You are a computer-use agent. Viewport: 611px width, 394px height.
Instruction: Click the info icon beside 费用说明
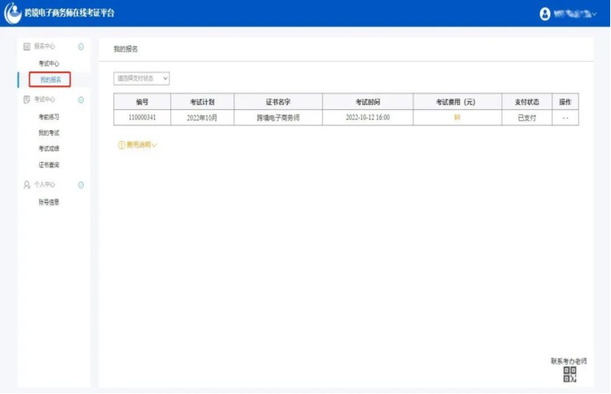[122, 145]
